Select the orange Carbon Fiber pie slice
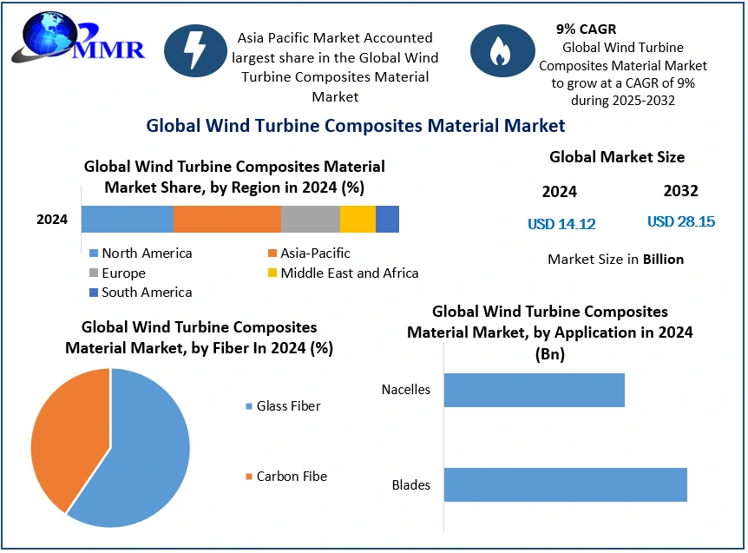Image resolution: width=748 pixels, height=553 pixels. [65, 434]
